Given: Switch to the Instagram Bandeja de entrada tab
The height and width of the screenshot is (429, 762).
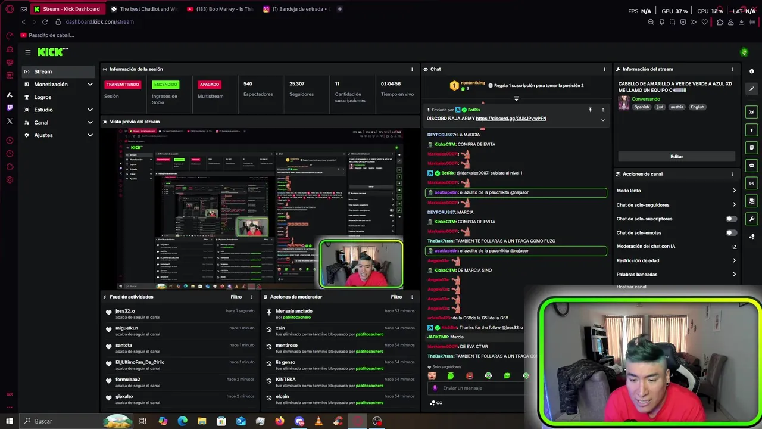Looking at the screenshot, I should click(296, 9).
